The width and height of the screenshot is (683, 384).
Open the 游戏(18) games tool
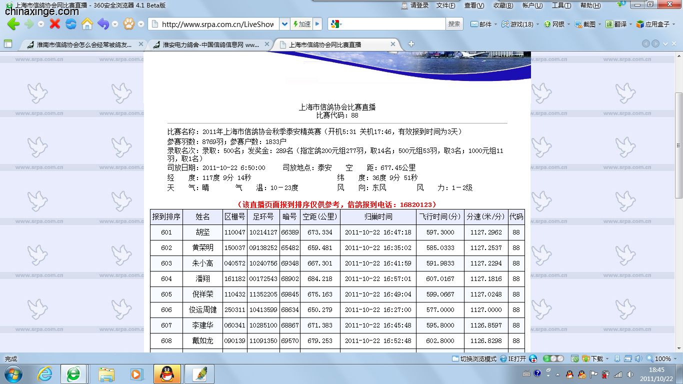[517, 24]
